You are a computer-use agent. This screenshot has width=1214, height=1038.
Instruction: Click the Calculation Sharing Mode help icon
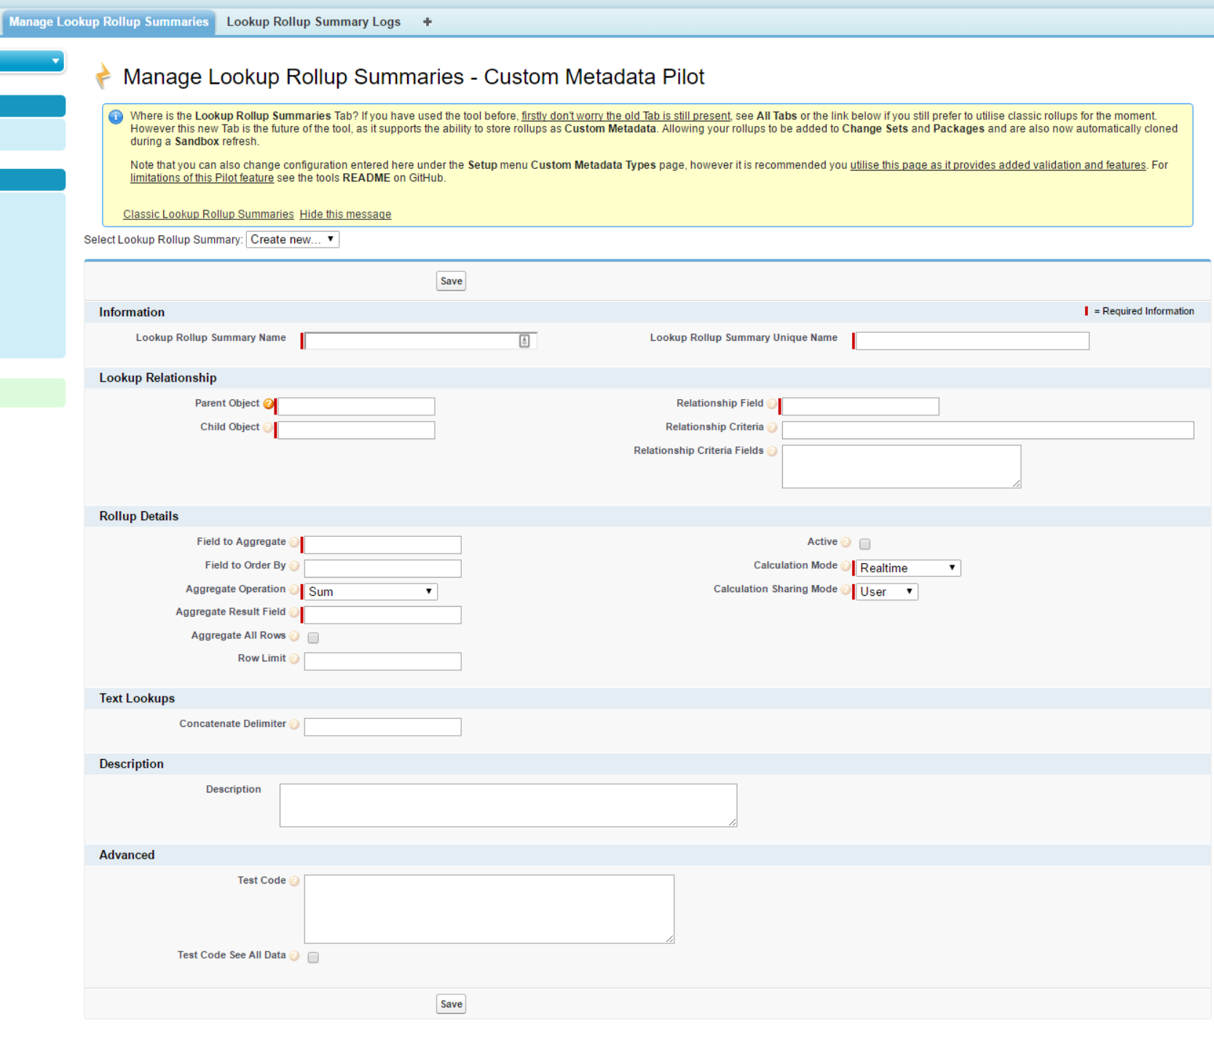coord(846,590)
